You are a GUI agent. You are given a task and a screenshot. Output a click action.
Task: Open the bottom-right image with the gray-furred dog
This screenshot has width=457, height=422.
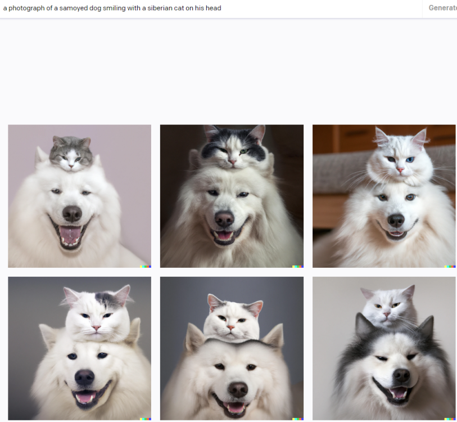point(384,348)
